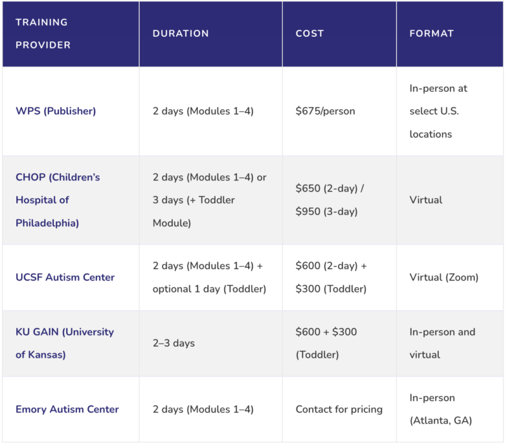The height and width of the screenshot is (445, 505).
Task: Select the Virtual (Zoom) format cell
Action: tap(449, 277)
